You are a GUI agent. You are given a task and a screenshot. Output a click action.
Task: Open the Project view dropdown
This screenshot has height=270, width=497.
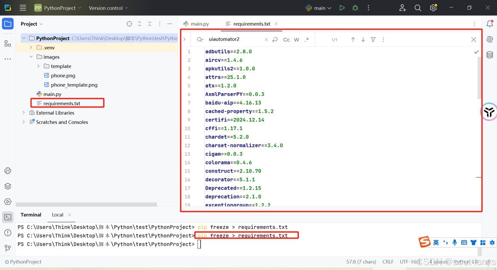tap(32, 24)
